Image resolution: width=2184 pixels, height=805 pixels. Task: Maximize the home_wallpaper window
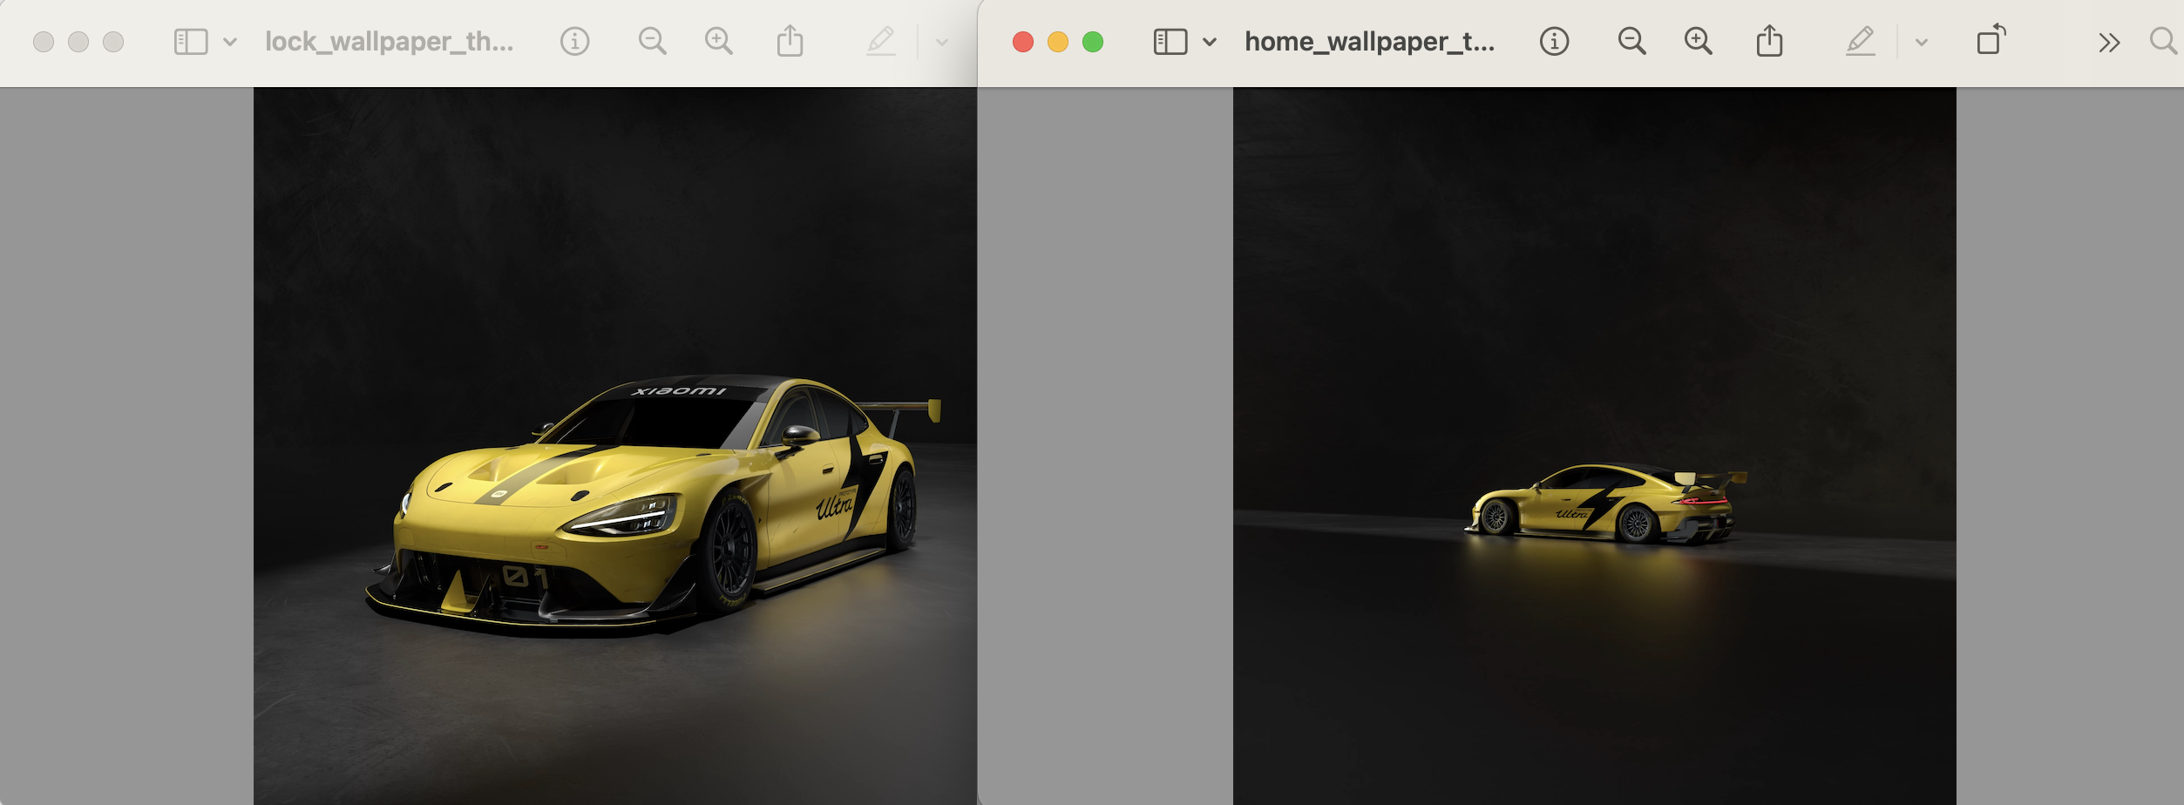pos(1093,42)
